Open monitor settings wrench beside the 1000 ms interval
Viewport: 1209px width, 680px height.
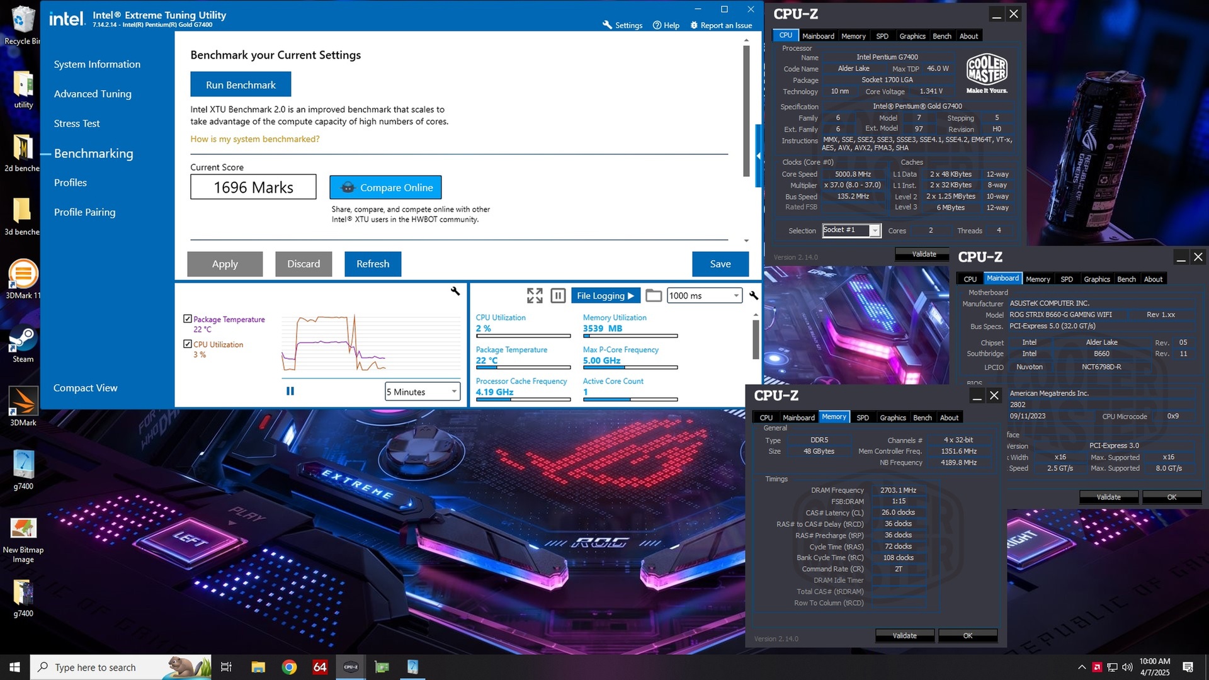coord(754,295)
